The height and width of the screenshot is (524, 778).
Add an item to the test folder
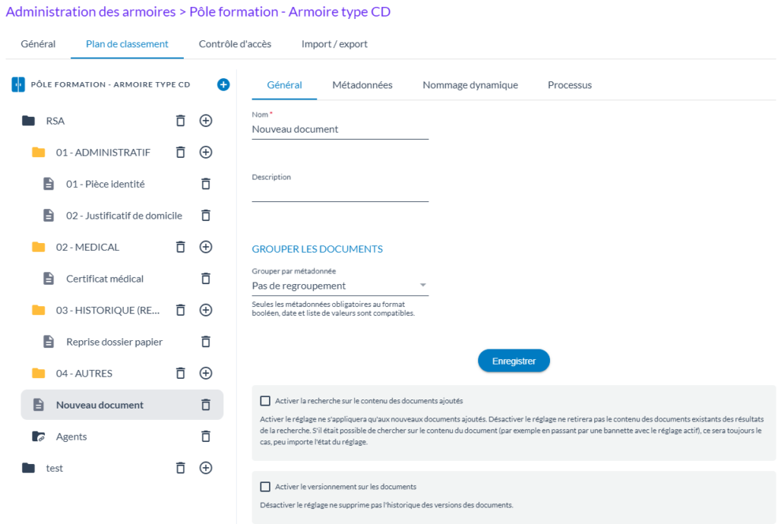coord(205,468)
